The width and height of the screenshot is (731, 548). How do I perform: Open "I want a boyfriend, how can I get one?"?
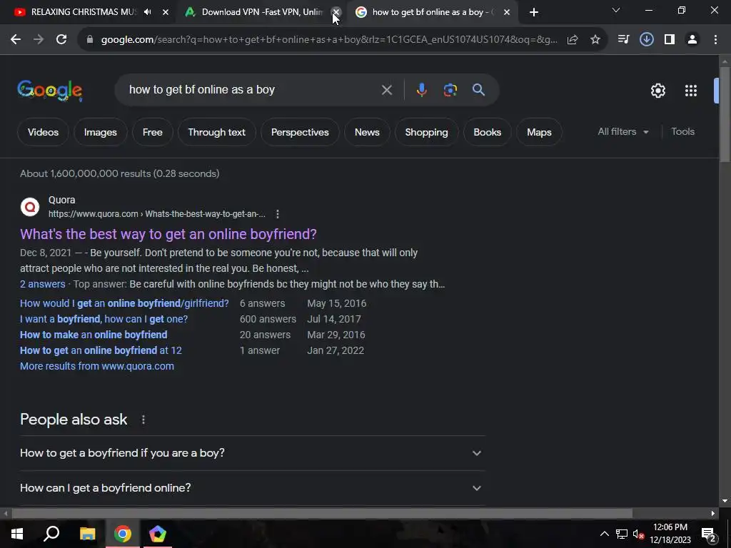coord(104,319)
